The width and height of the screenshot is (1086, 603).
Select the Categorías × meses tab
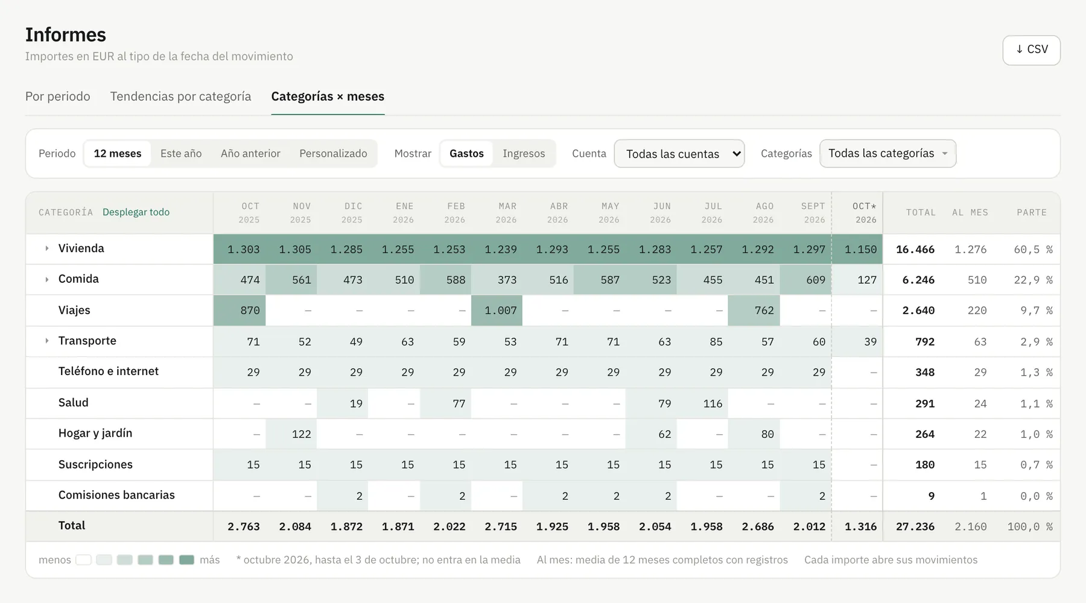point(328,96)
